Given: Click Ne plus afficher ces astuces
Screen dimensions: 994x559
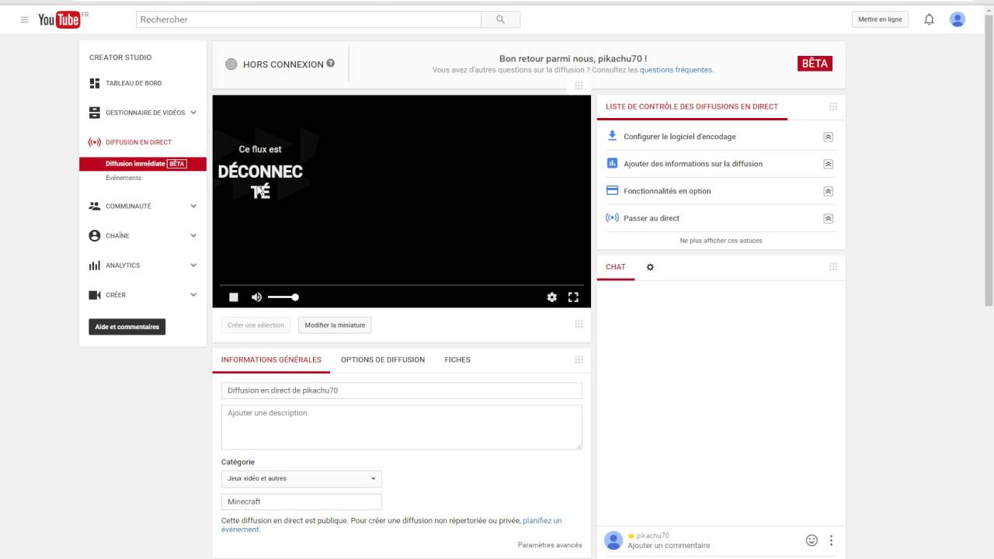Looking at the screenshot, I should tap(721, 241).
